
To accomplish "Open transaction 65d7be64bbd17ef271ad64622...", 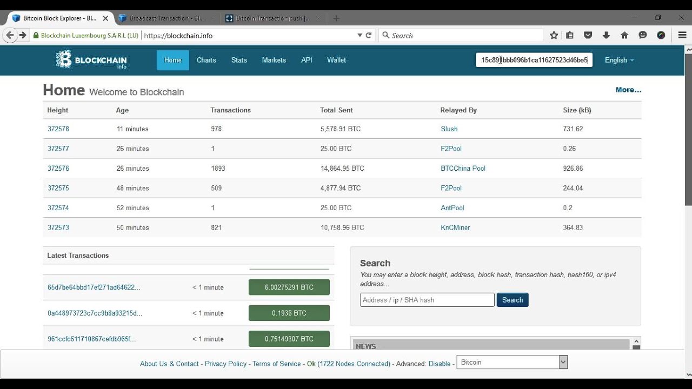I will [94, 287].
